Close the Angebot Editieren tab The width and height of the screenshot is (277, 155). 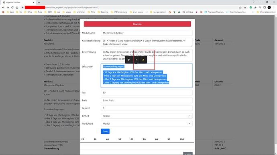[x=33, y=2]
